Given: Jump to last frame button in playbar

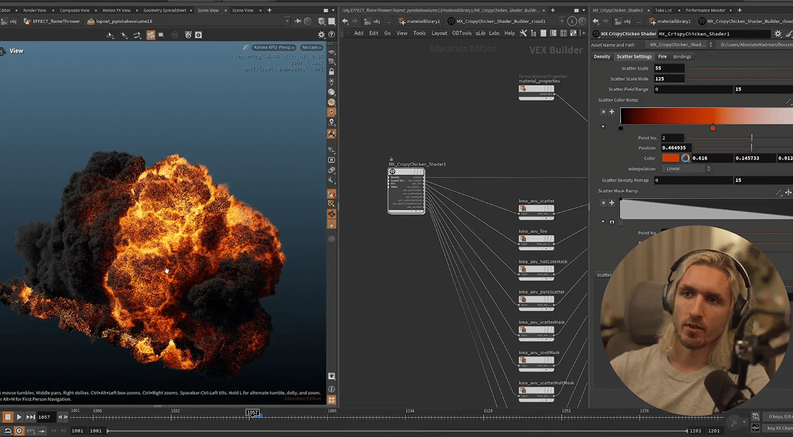Looking at the screenshot, I should click(x=30, y=416).
